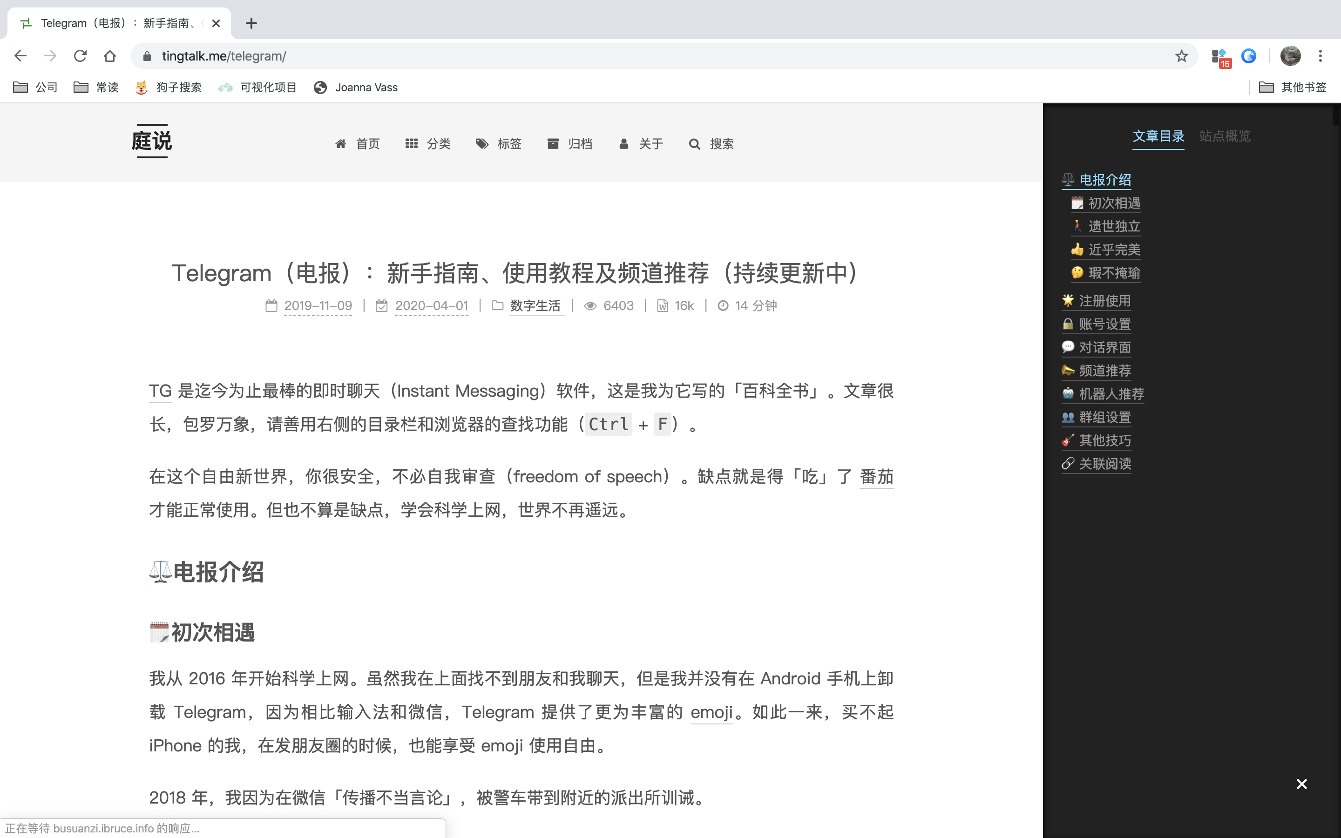The image size is (1341, 838).
Task: Expand the 常读 bookmarks folder
Action: [x=96, y=88]
